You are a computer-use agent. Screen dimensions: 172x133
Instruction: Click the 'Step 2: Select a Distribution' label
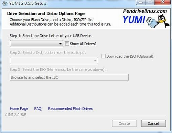point(47,53)
